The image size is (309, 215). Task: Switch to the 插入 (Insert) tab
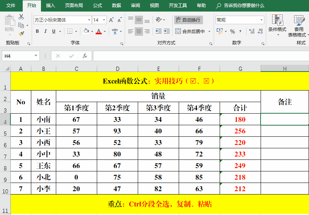tap(51, 6)
